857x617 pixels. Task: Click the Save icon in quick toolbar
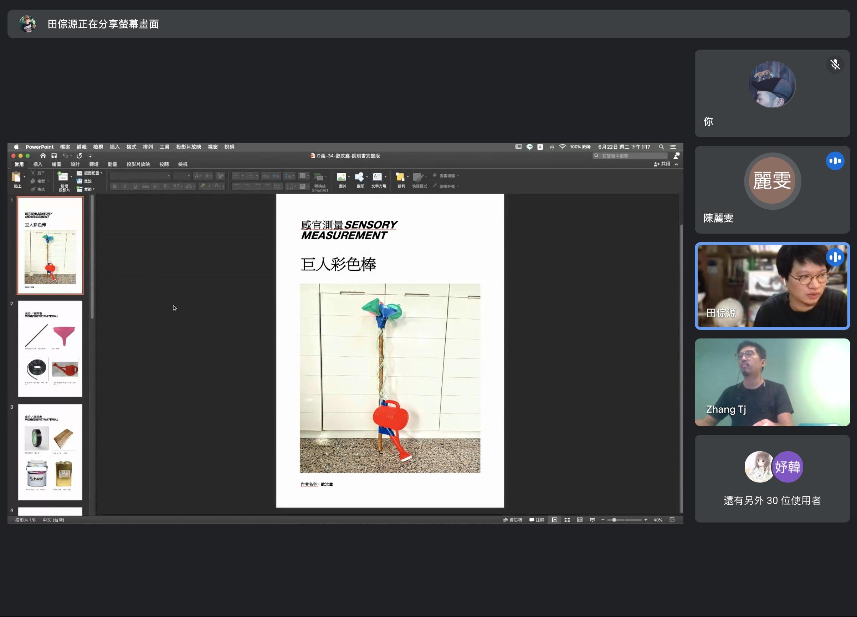tap(54, 156)
